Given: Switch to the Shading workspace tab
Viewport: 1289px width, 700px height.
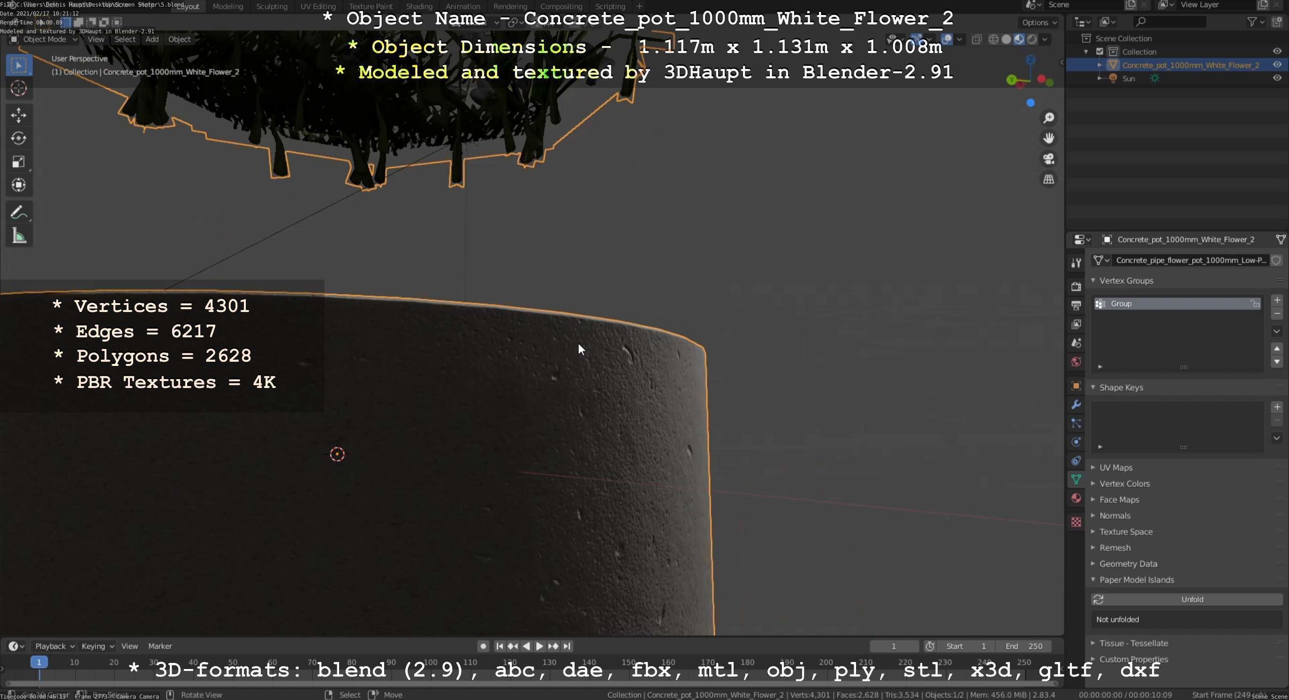Looking at the screenshot, I should (x=419, y=7).
